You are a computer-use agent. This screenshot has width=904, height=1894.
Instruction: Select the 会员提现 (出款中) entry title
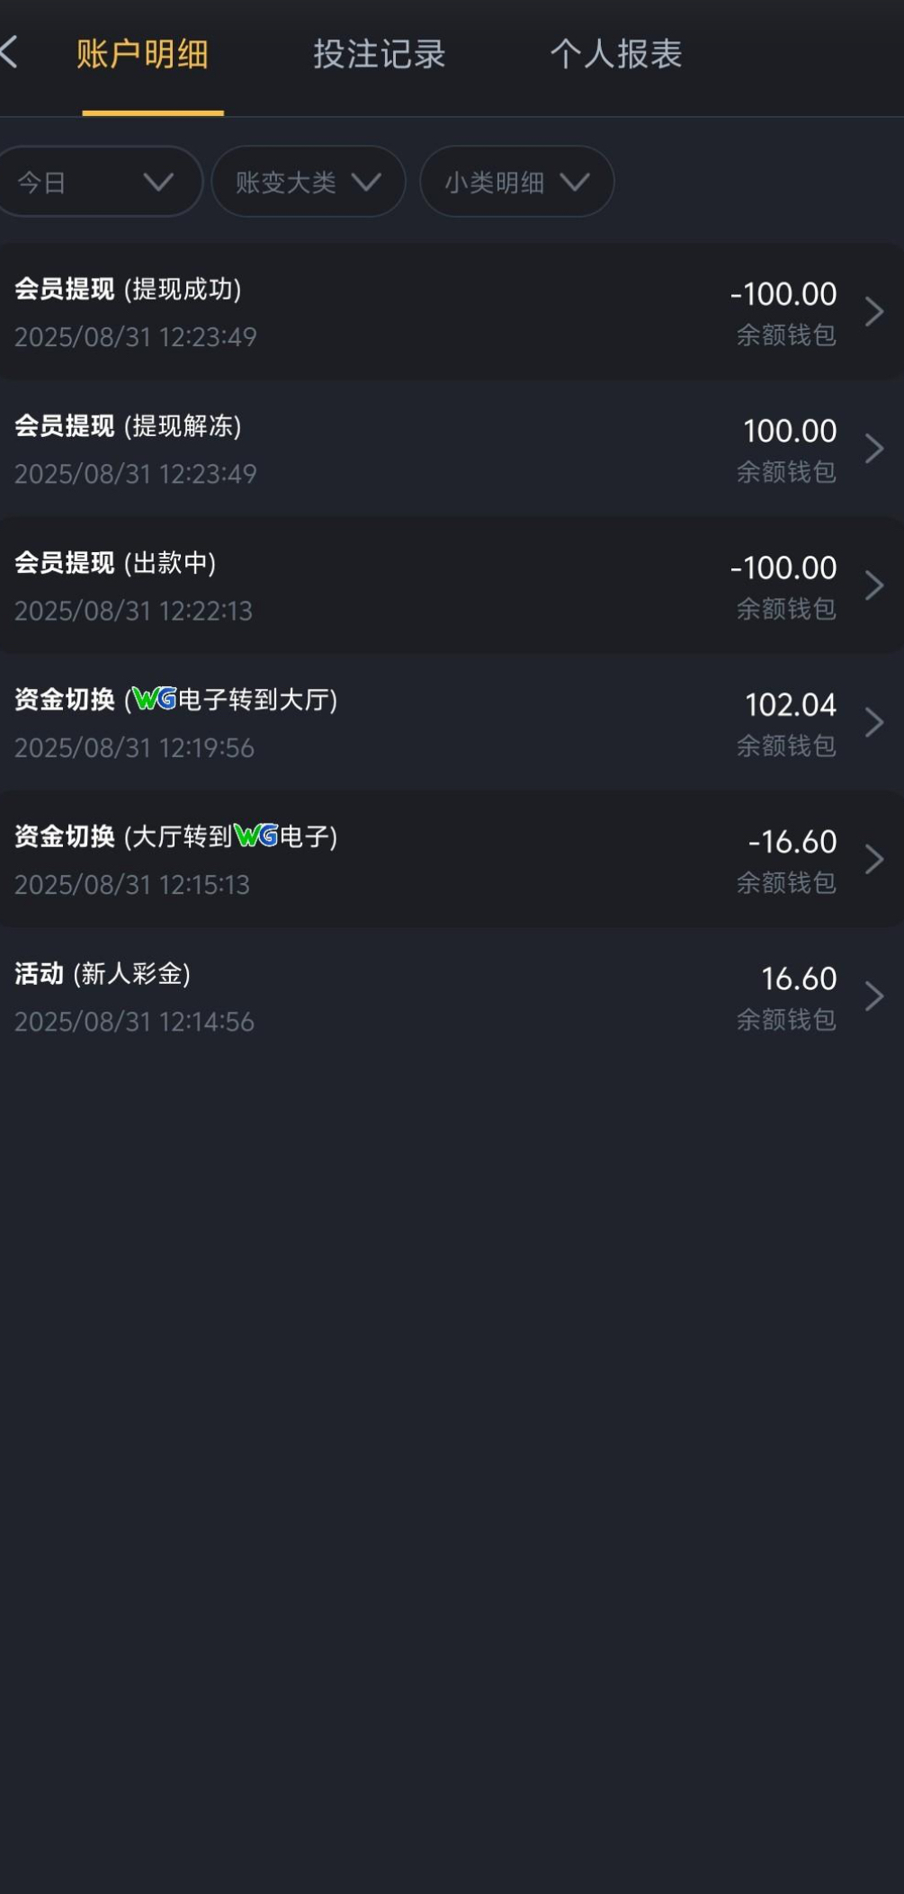[115, 563]
